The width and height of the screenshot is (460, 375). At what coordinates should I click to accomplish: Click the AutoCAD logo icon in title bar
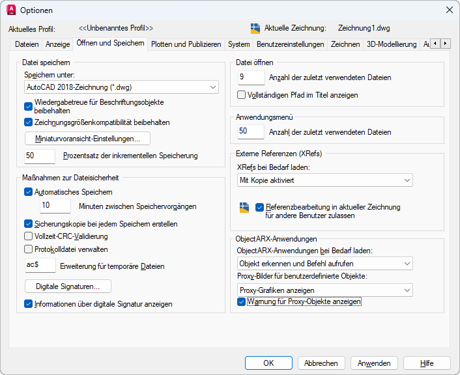10,10
